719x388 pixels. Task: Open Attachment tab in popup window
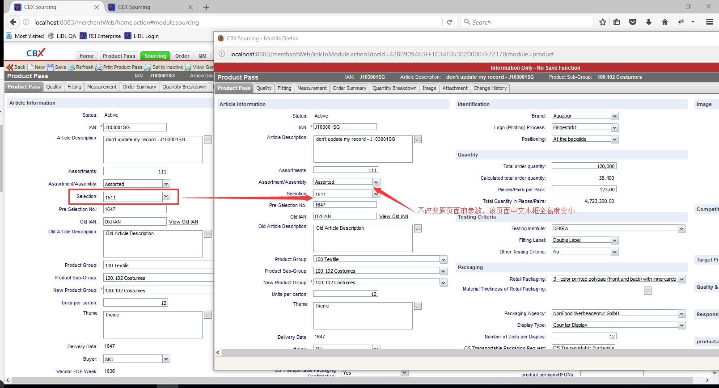455,88
